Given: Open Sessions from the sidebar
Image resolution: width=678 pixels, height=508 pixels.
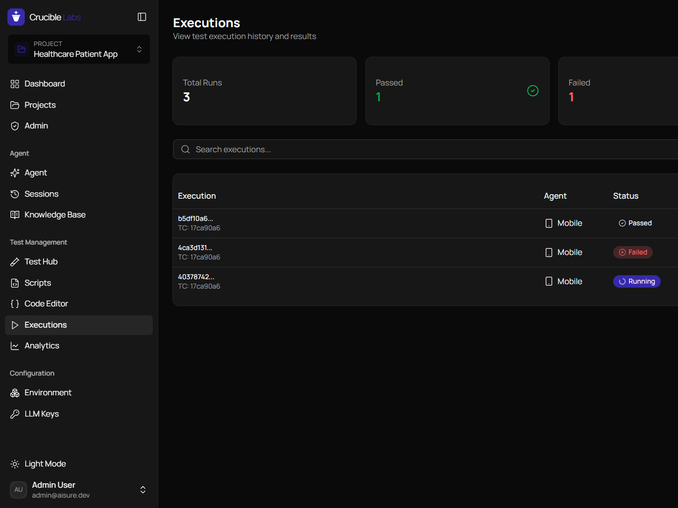Looking at the screenshot, I should pyautogui.click(x=79, y=194).
